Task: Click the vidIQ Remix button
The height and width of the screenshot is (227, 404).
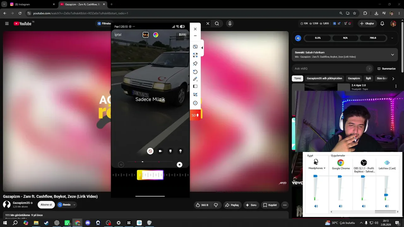Action: tap(64, 205)
